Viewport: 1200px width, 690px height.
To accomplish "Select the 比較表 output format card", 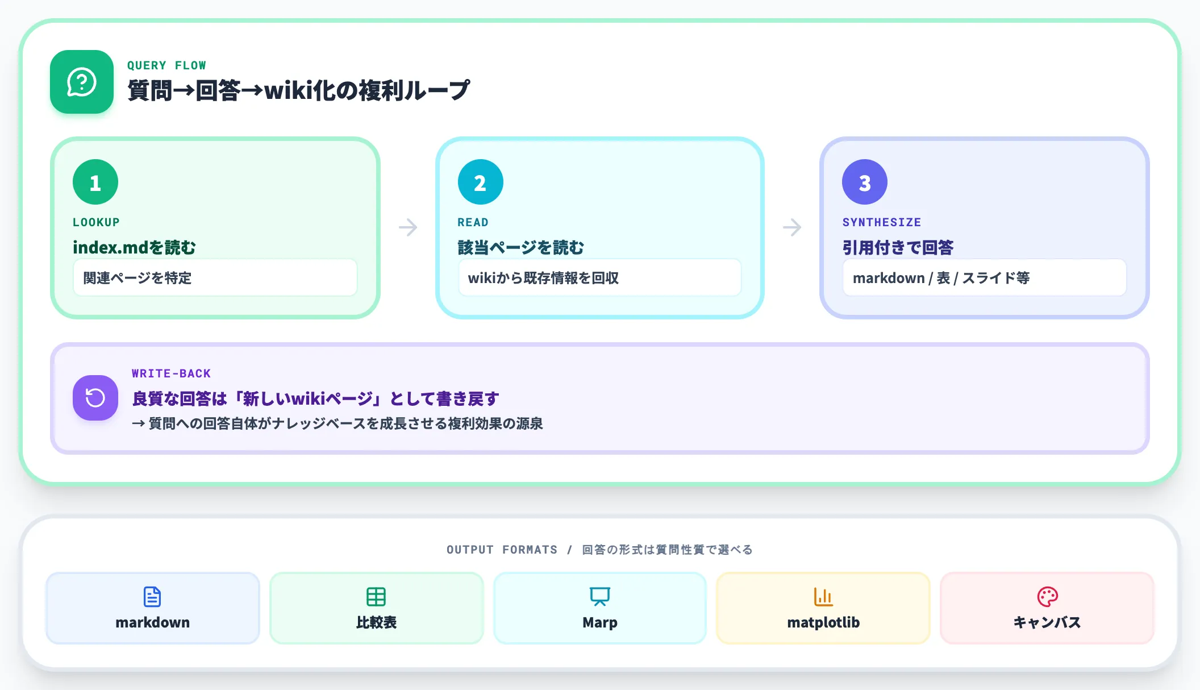I will tap(376, 608).
